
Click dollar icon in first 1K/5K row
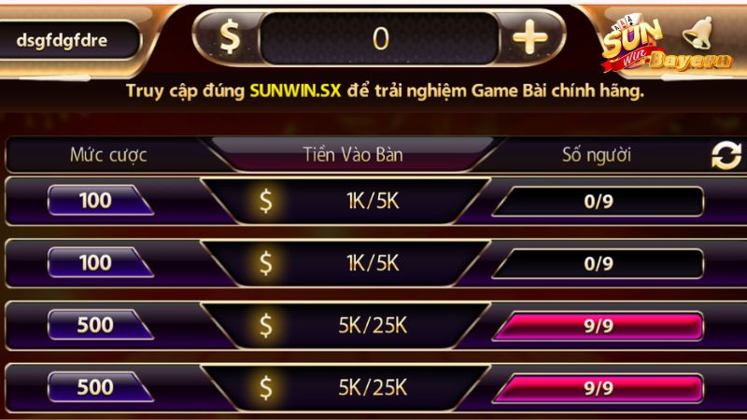click(266, 201)
